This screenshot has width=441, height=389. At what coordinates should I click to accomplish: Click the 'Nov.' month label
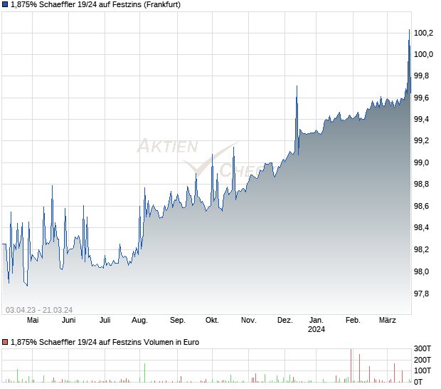[249, 320]
